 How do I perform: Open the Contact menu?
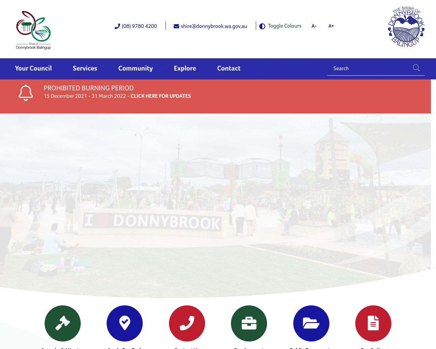point(229,68)
